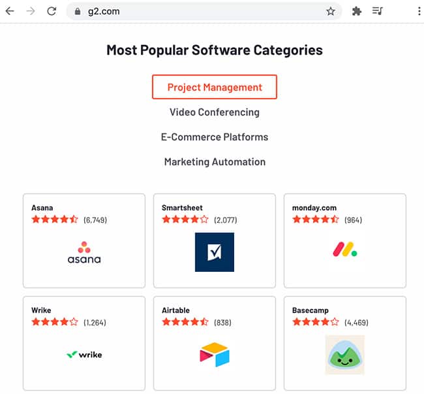Viewport: 424px width, 394px height.
Task: Switch to Marketing Automation category
Action: [x=215, y=162]
